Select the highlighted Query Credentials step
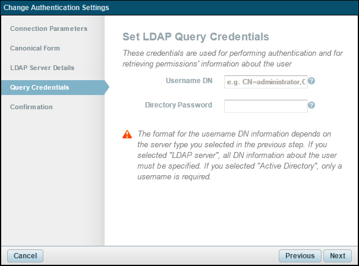This screenshot has height=266, width=359. click(x=40, y=87)
